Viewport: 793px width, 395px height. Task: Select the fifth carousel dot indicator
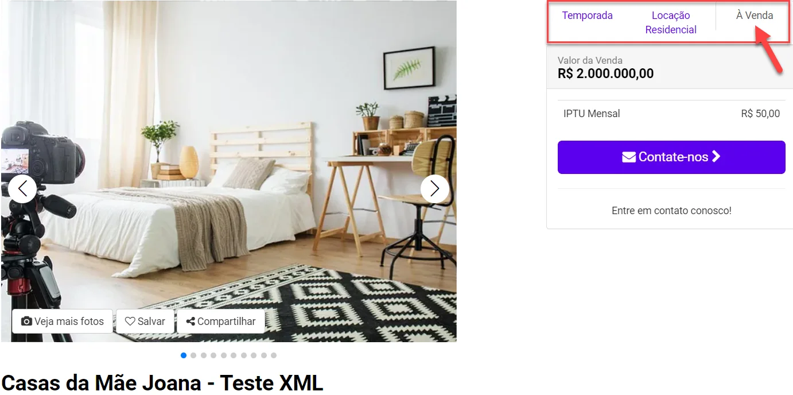(x=224, y=355)
